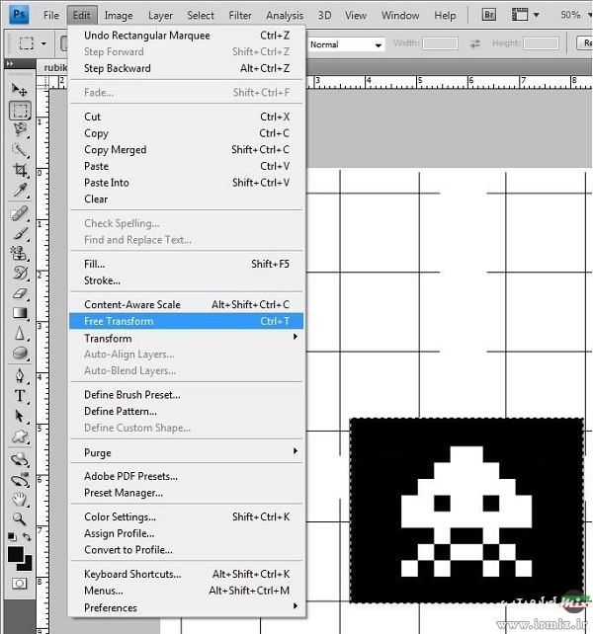
Task: Choose Stroke... from Edit menu
Action: tap(186, 280)
